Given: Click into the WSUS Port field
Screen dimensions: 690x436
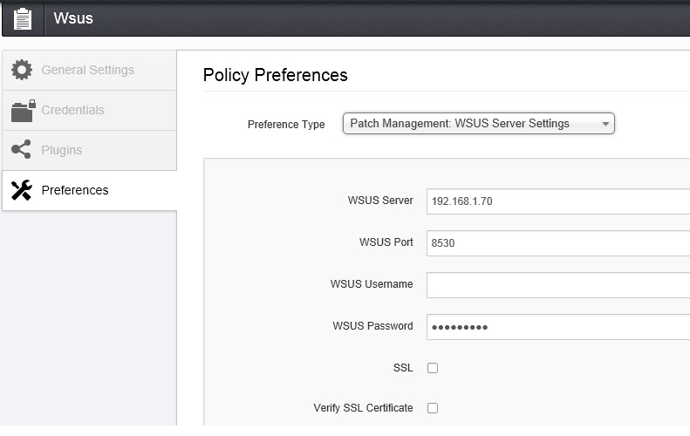Looking at the screenshot, I should pos(558,243).
